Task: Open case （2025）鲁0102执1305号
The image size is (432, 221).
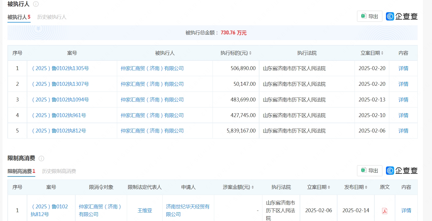Action: click(x=60, y=68)
